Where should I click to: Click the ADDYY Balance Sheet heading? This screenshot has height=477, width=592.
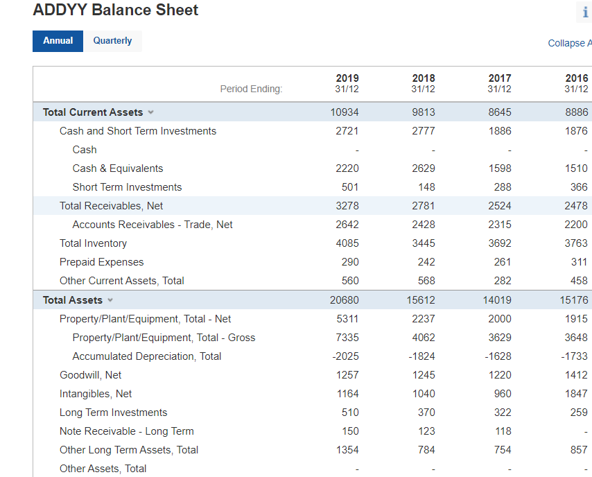click(116, 10)
